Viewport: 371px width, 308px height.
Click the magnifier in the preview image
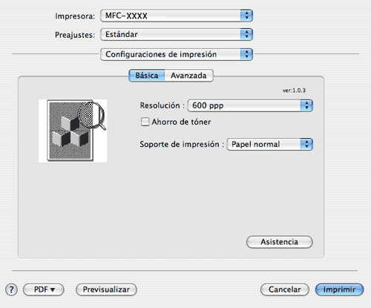point(92,115)
